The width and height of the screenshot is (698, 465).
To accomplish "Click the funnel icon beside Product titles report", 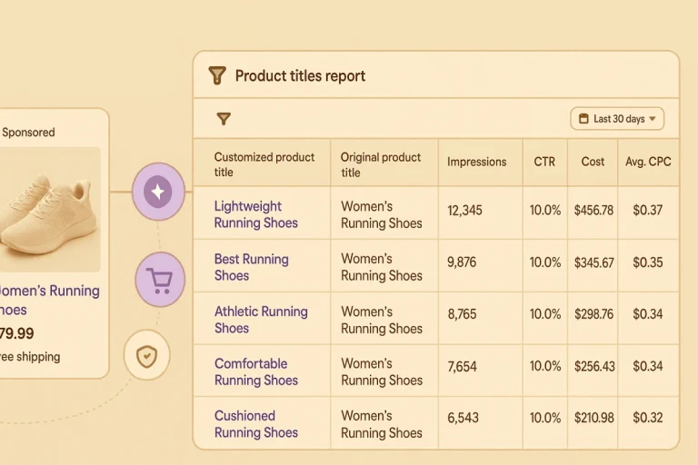I will coord(217,75).
